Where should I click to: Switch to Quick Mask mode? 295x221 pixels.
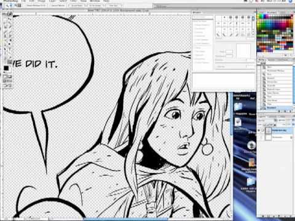tap(10, 77)
